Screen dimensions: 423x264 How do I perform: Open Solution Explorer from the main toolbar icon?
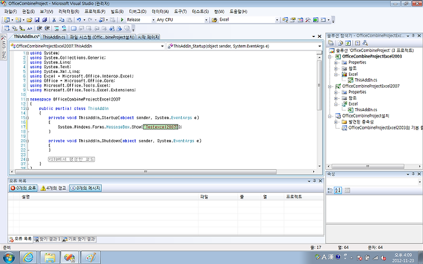point(285,20)
